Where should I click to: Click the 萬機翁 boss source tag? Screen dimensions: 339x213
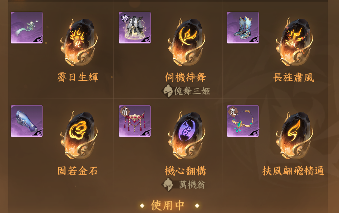(x=184, y=185)
